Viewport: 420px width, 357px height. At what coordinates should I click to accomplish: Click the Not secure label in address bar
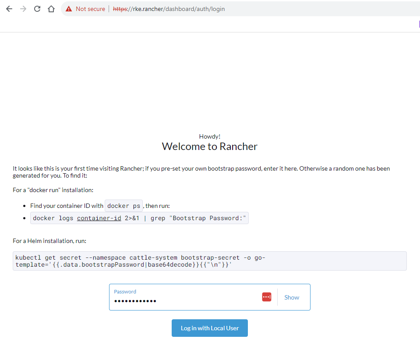[90, 9]
